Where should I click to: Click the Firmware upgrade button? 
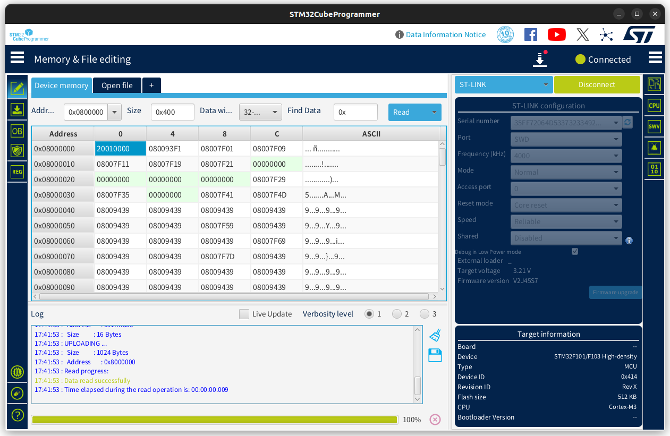[x=615, y=293]
